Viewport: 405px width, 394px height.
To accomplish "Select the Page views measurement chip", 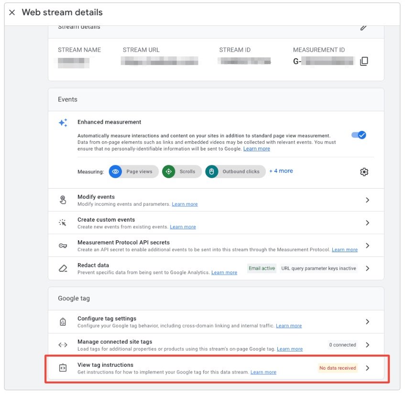I will [x=133, y=171].
